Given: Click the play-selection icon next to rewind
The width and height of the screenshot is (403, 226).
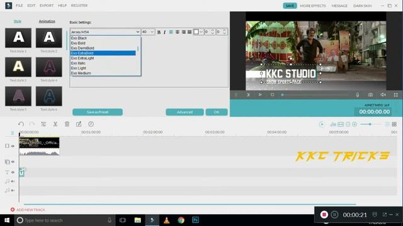Looking at the screenshot, I should (x=248, y=95).
